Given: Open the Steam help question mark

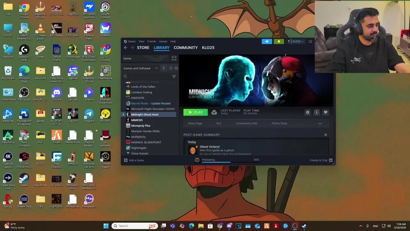Looking at the screenshot, I should (x=289, y=41).
